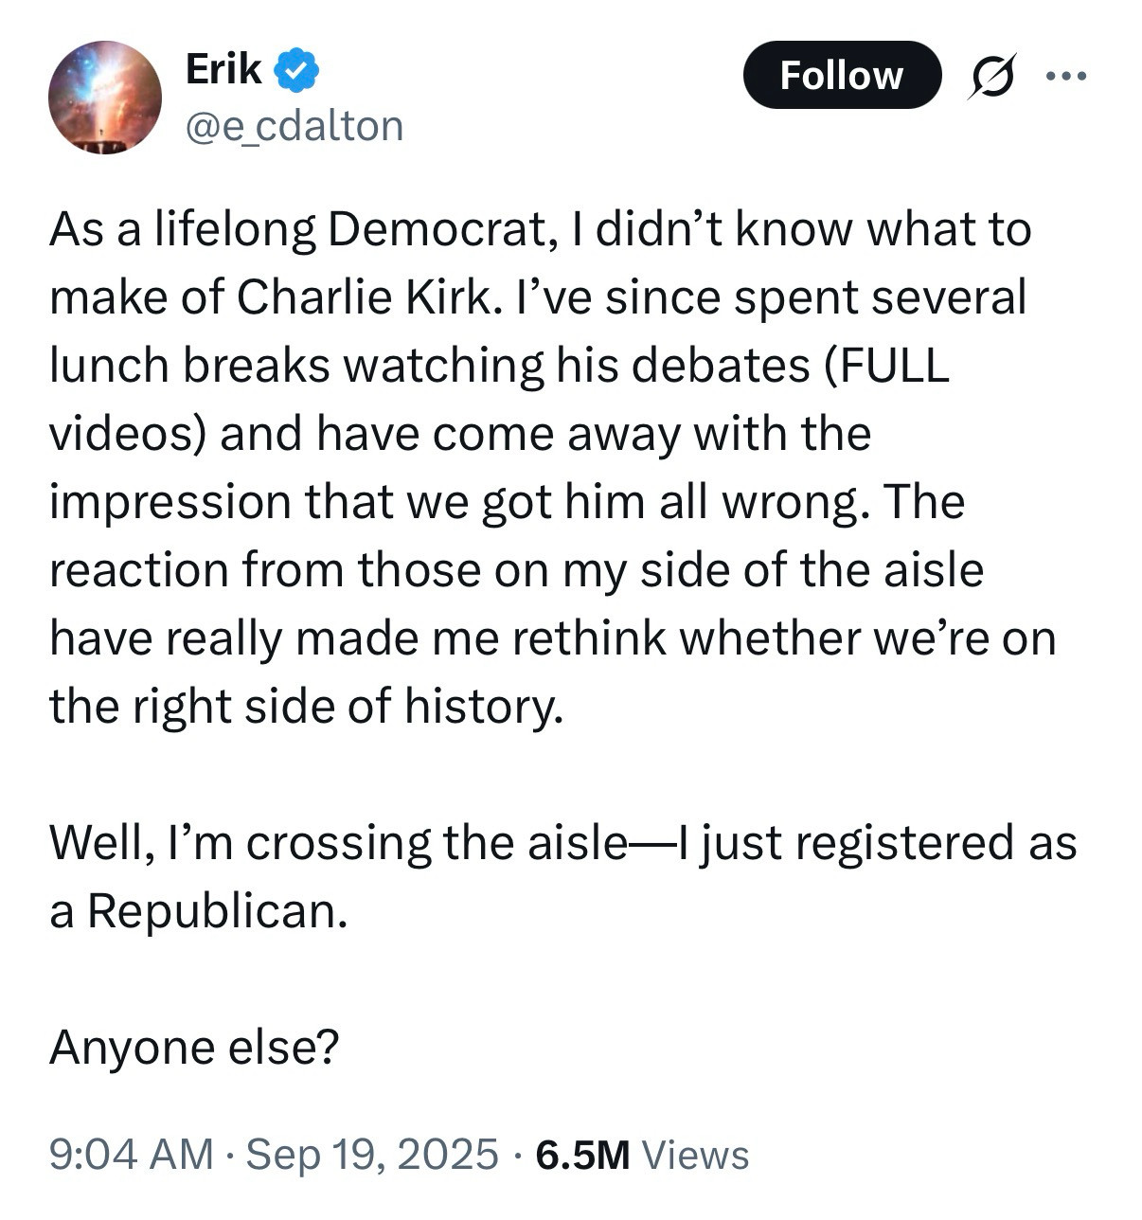Click the "Anyone else?" line
This screenshot has height=1220, width=1142.
(x=194, y=1047)
